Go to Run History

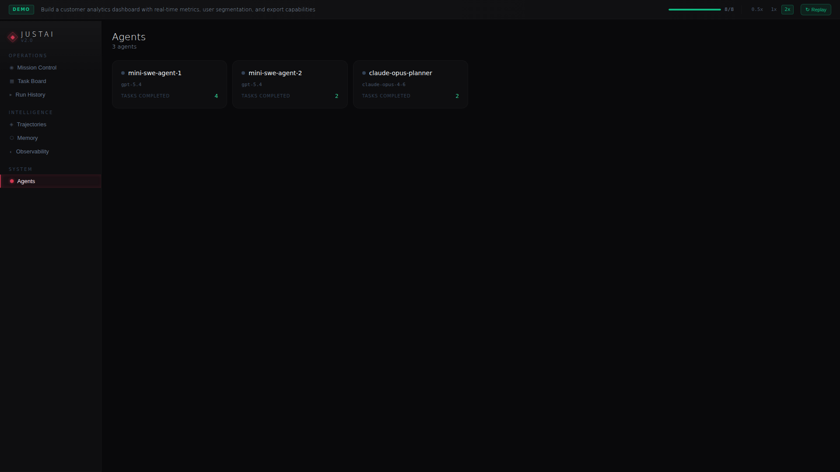51,95
